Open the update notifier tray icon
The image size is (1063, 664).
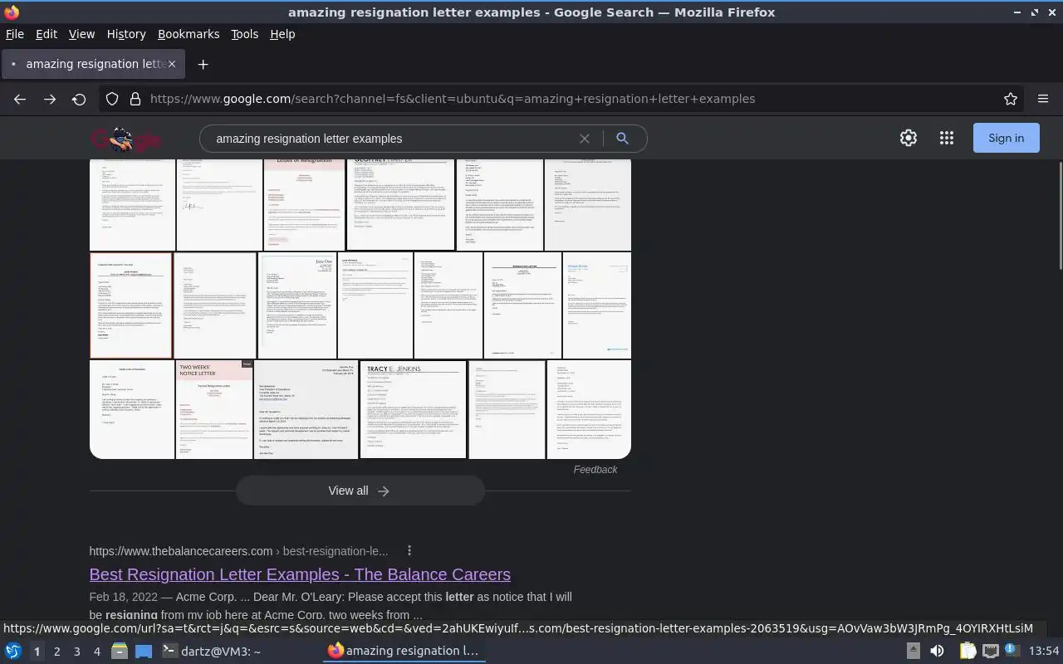(x=1012, y=651)
